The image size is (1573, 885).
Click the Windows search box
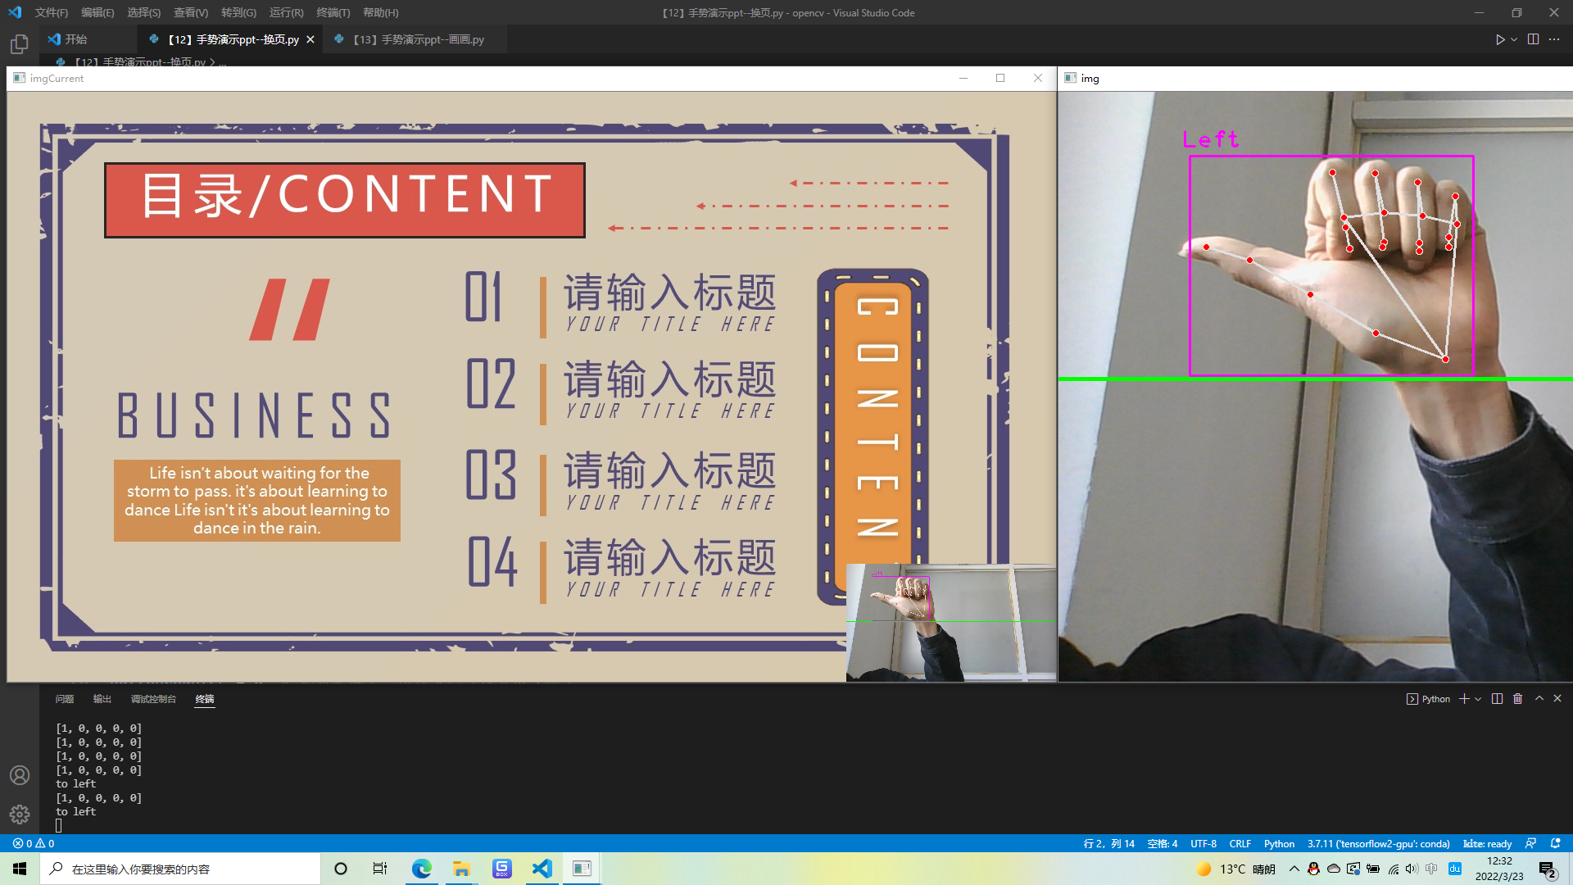tap(180, 869)
